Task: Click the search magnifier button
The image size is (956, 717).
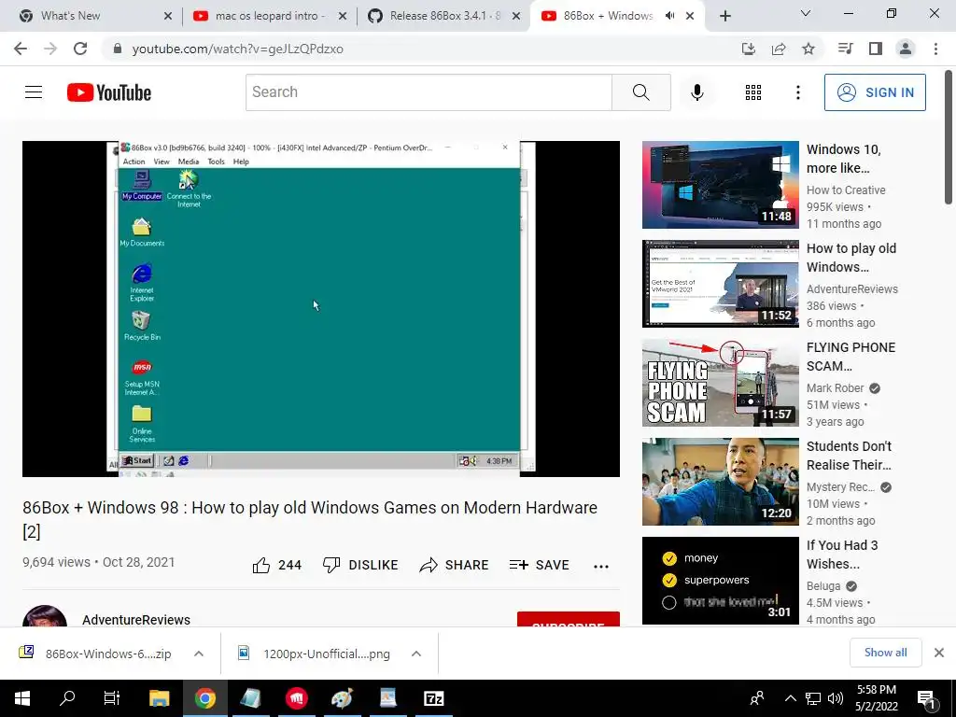Action: (x=640, y=92)
